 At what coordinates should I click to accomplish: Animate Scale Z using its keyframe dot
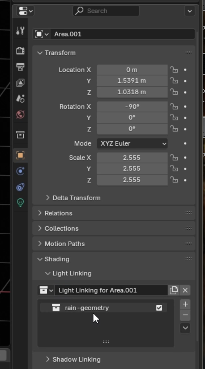pyautogui.click(x=185, y=180)
